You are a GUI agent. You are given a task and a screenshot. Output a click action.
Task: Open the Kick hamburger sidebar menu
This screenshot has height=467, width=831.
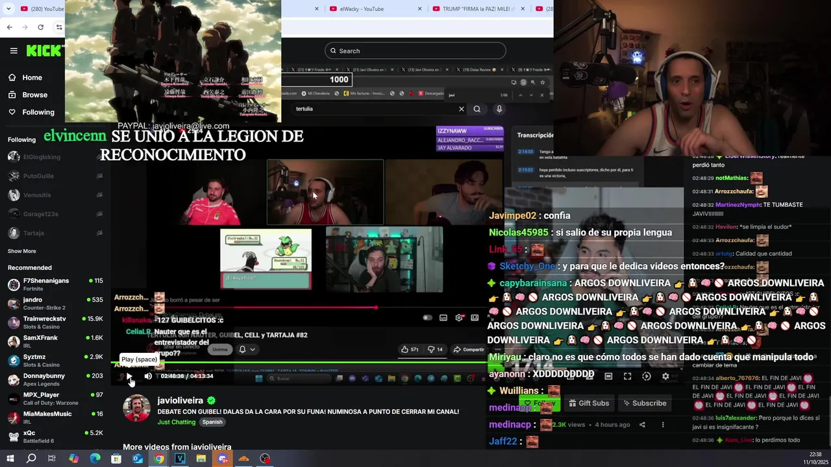pyautogui.click(x=14, y=51)
